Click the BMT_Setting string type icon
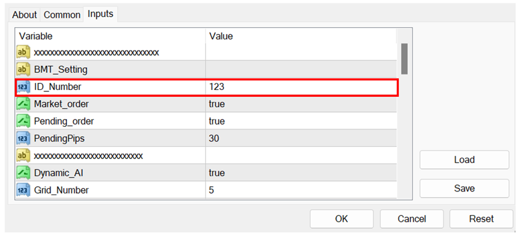 23,69
